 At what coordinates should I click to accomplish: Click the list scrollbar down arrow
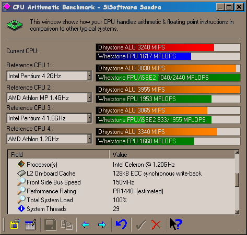click(x=237, y=212)
